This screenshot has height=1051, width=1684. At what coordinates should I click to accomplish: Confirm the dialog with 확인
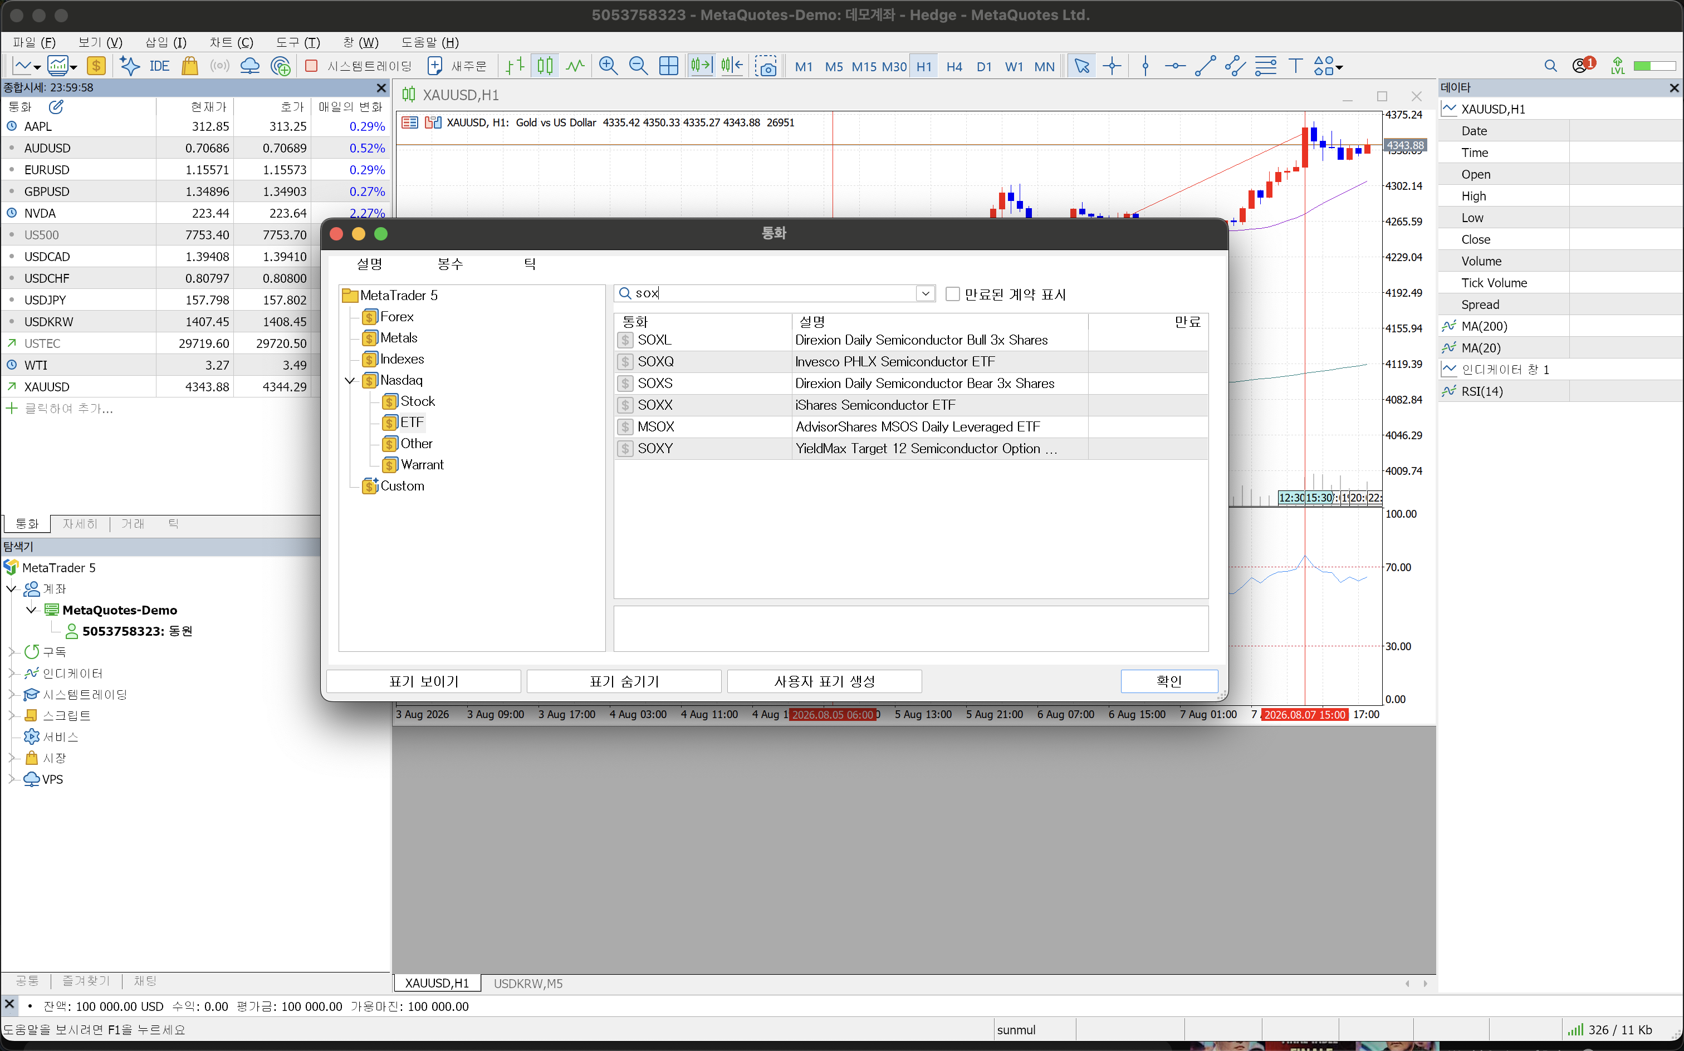1169,681
